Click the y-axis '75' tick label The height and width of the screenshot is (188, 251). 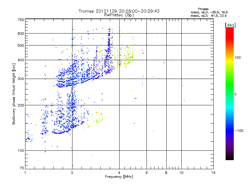22,168
